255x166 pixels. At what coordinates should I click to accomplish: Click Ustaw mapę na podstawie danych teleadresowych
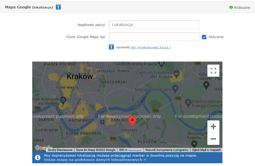click(x=95, y=160)
